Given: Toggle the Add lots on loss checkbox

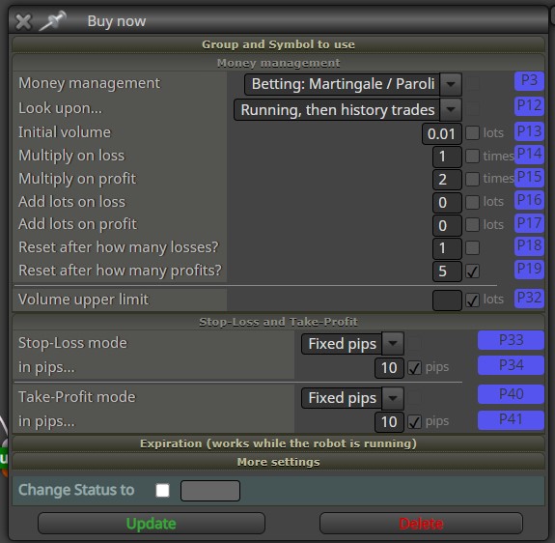Looking at the screenshot, I should pyautogui.click(x=473, y=202).
